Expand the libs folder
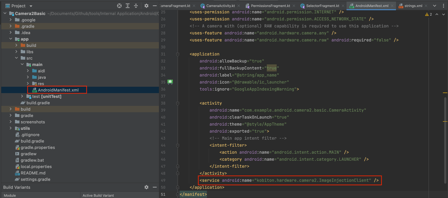448x198 pixels. [17, 52]
